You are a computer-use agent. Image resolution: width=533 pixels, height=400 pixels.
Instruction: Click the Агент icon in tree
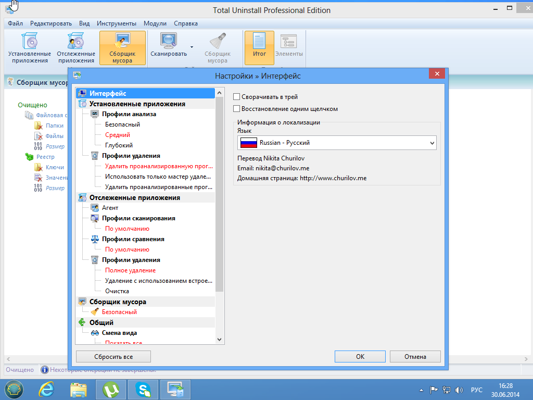(x=95, y=208)
